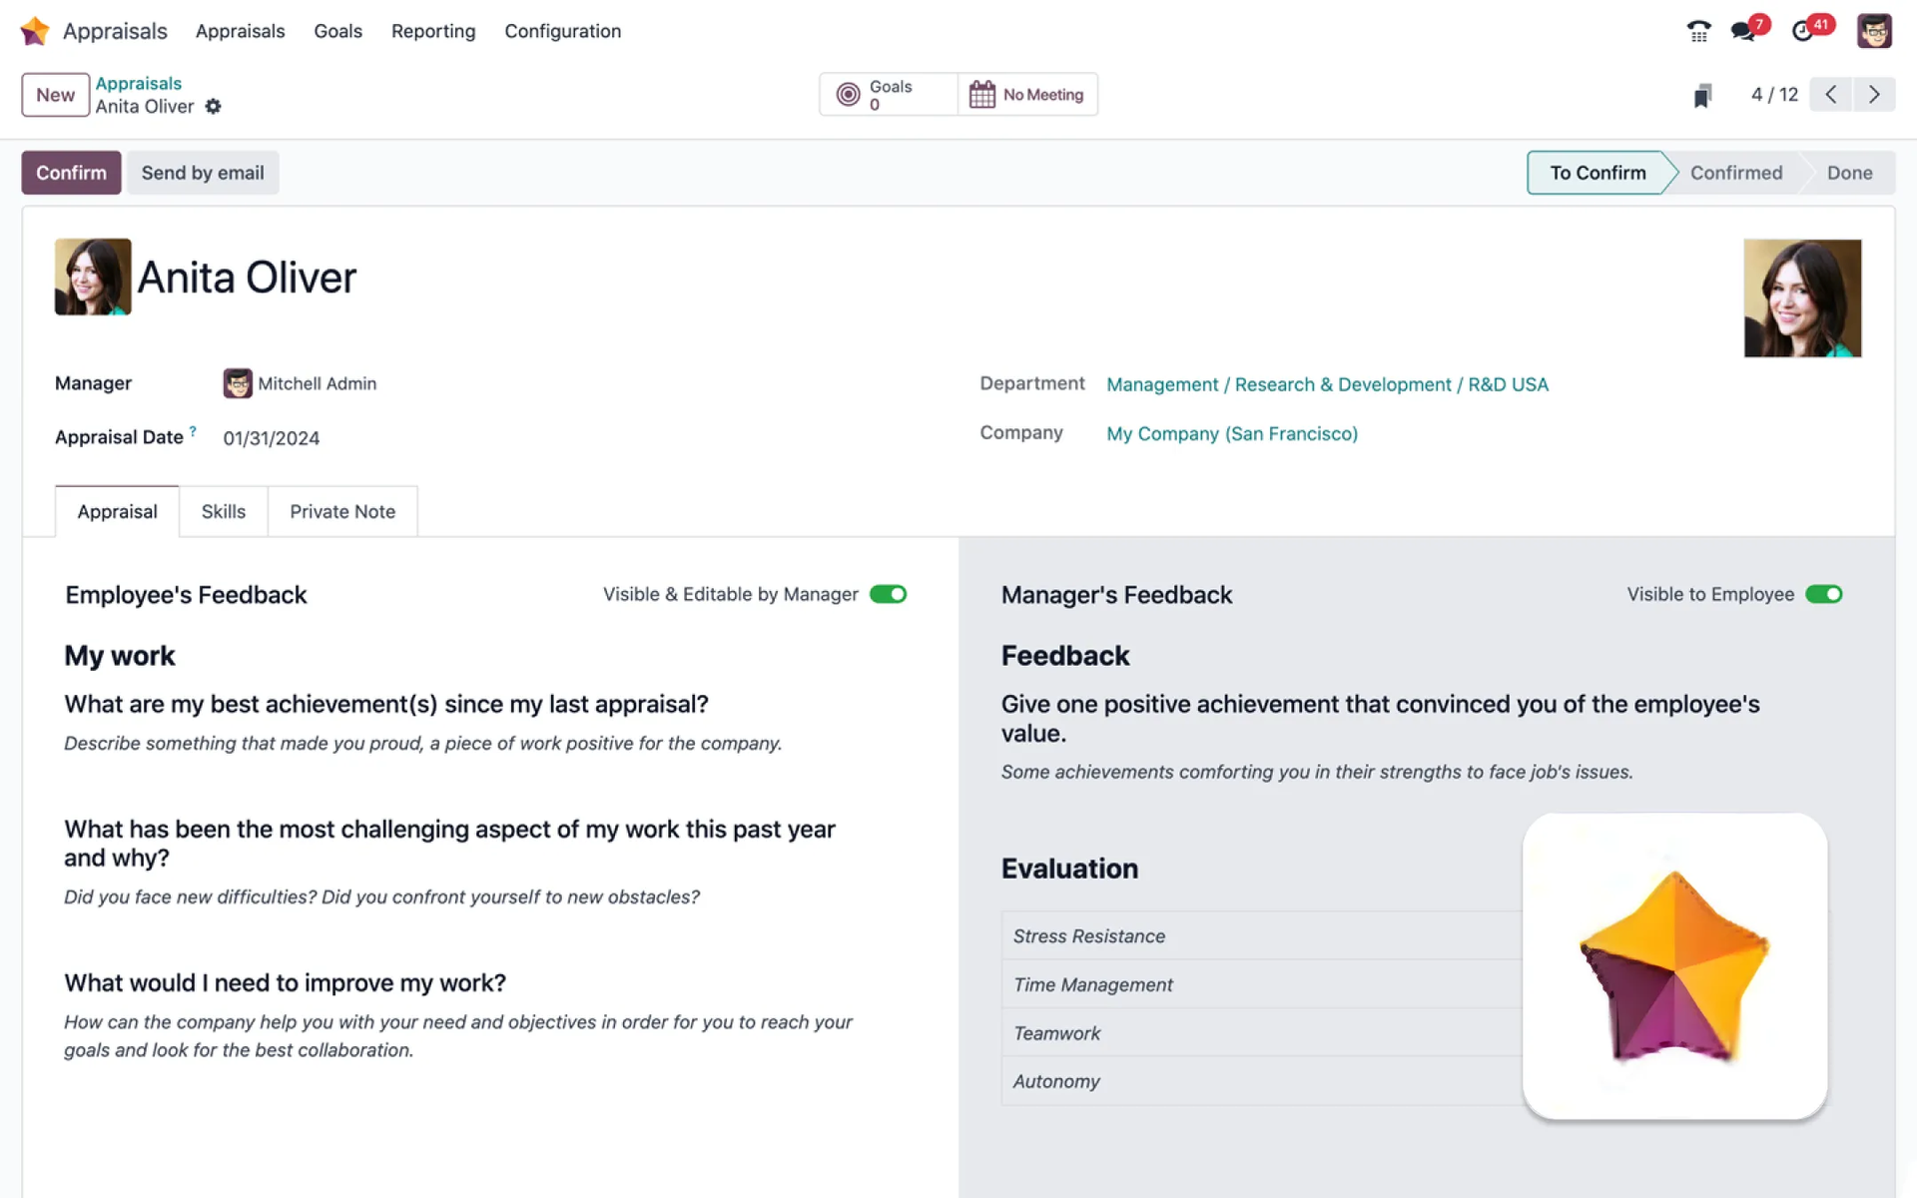
Task: Open the conversations messages icon
Action: point(1743,31)
